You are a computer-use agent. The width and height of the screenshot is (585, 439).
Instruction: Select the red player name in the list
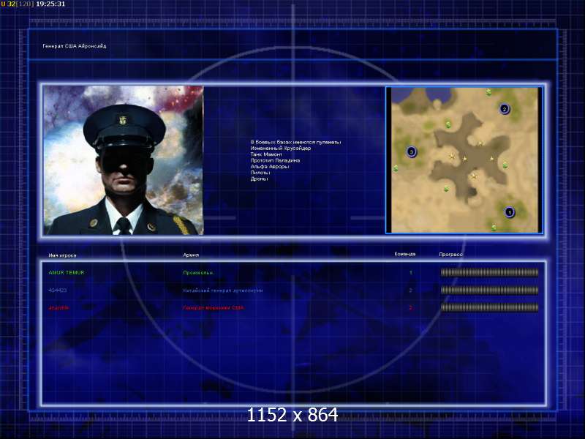[x=58, y=308]
